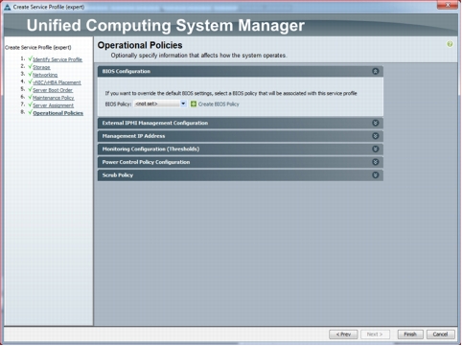This screenshot has width=462, height=346.
Task: Click the Create BIOS Policy link
Action: click(219, 104)
